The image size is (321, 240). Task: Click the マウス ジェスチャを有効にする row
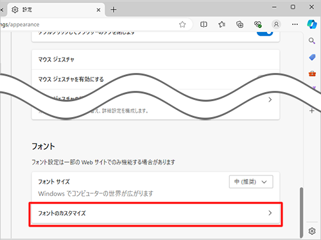[x=155, y=79]
